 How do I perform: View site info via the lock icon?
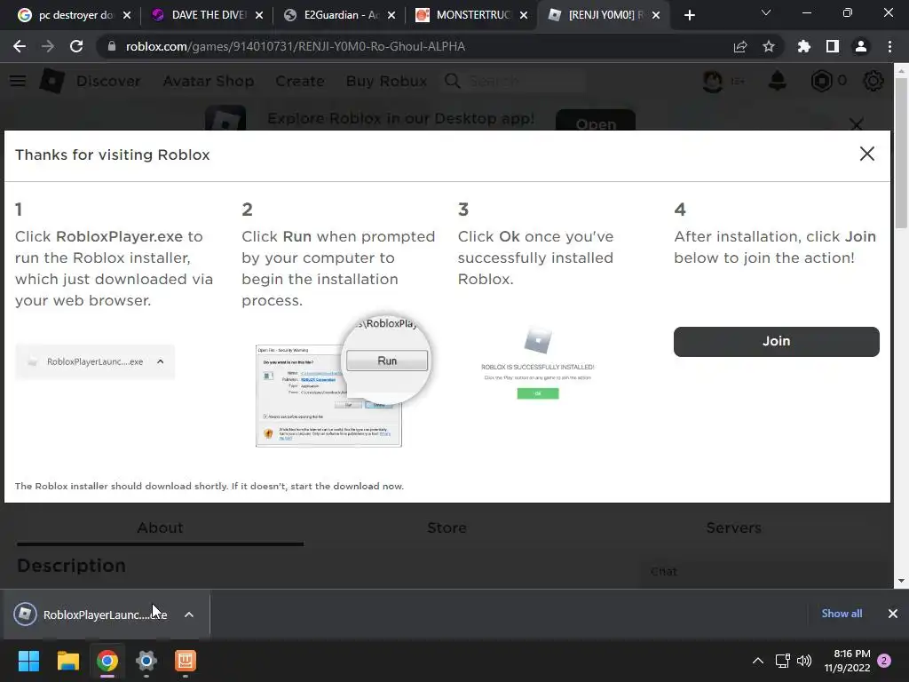112,46
